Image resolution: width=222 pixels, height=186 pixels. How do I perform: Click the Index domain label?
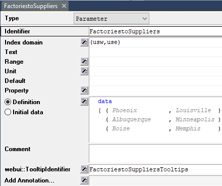point(24,42)
